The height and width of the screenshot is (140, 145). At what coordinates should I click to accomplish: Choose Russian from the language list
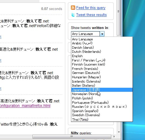102,107
